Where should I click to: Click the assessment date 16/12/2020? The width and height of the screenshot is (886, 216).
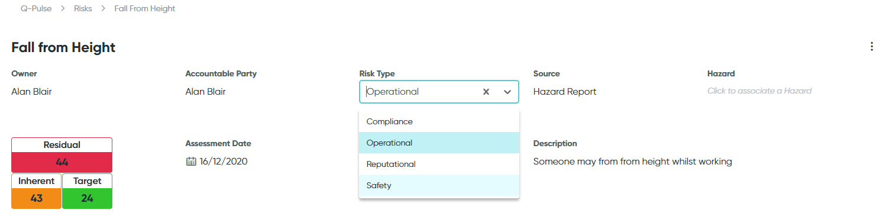(224, 161)
